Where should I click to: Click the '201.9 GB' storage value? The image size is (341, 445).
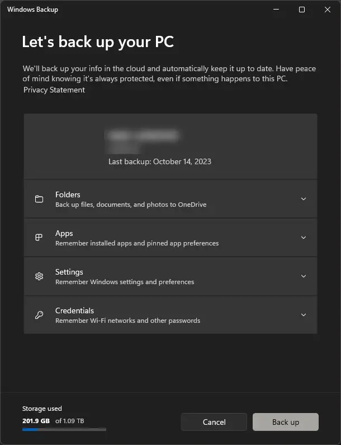pyautogui.click(x=36, y=421)
